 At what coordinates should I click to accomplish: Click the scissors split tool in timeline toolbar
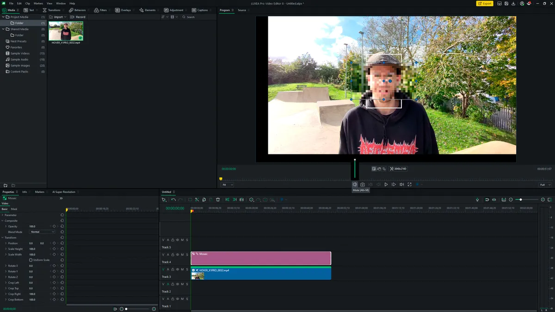[x=197, y=200]
